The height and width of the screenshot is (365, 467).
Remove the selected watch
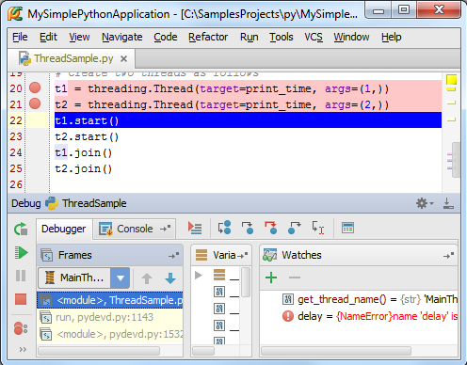295,278
